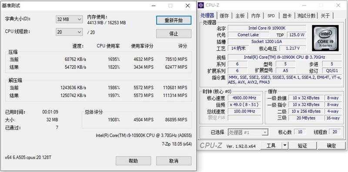Click the 工具 button in CPU-Z
Viewport: 348px width, 172px height.
(x=271, y=146)
